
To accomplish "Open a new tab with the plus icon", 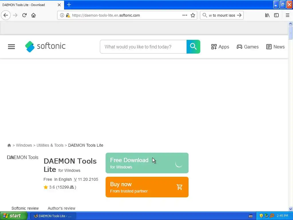I will pos(69,5).
